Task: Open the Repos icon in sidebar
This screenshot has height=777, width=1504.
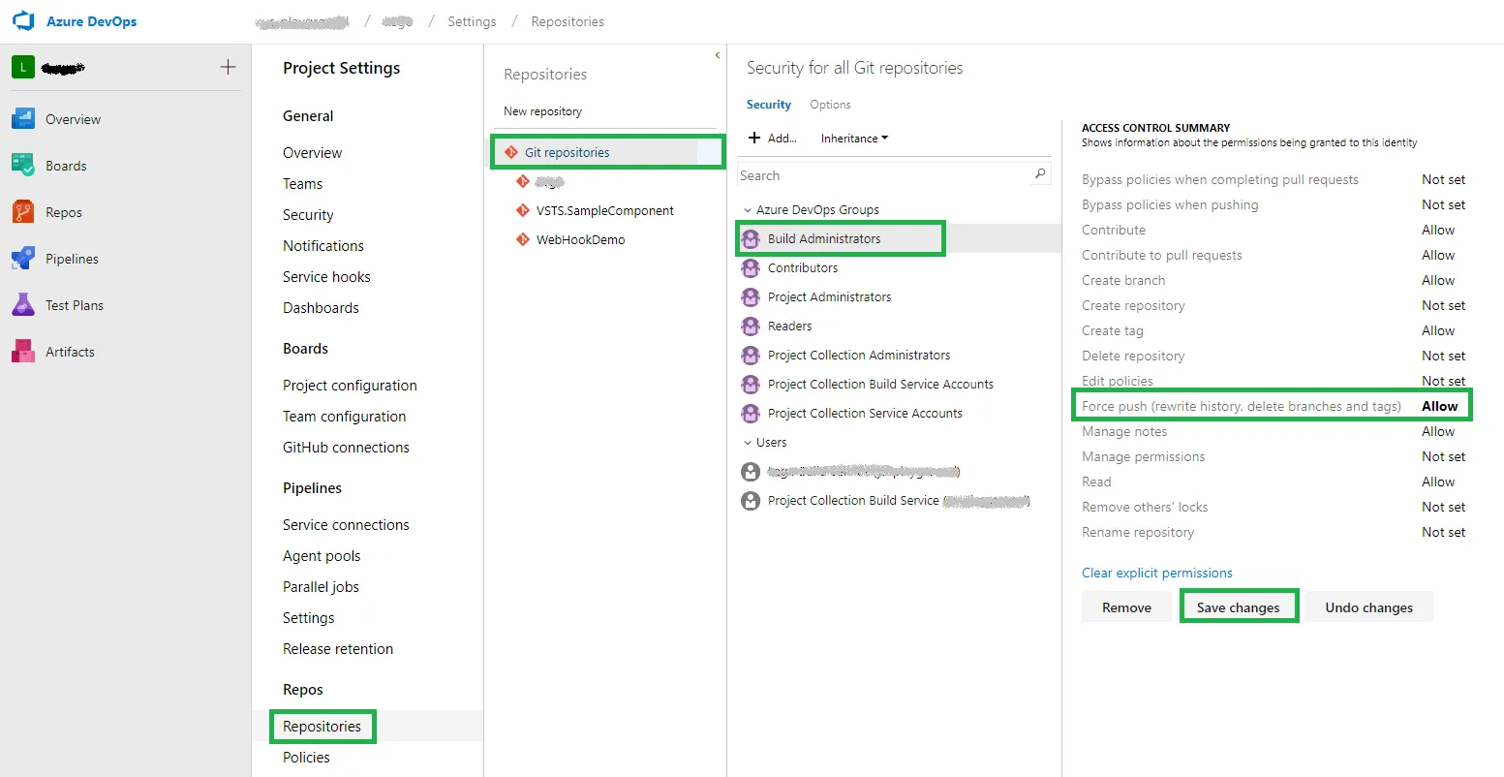Action: click(x=23, y=212)
